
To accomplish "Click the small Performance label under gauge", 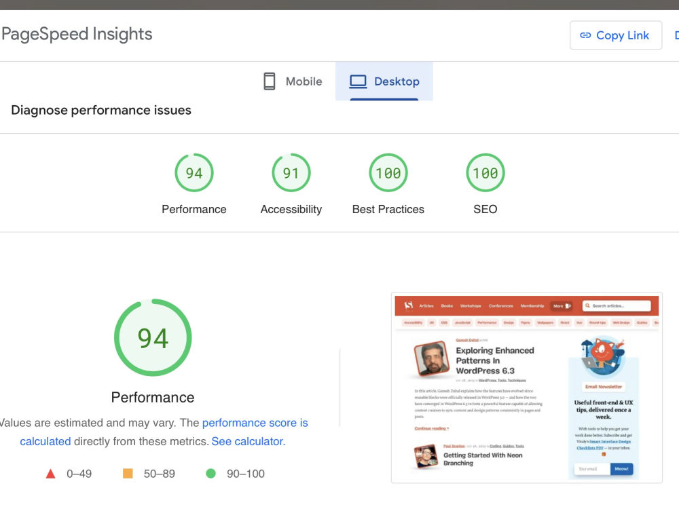I will [x=194, y=209].
